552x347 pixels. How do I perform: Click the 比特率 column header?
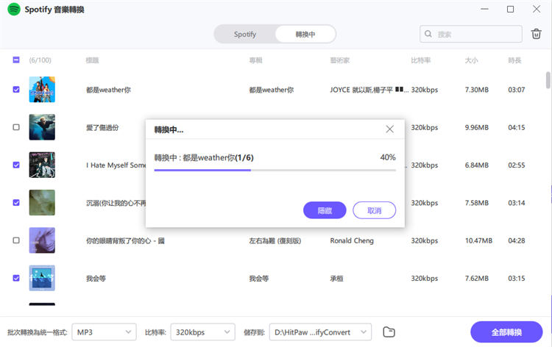click(x=421, y=60)
